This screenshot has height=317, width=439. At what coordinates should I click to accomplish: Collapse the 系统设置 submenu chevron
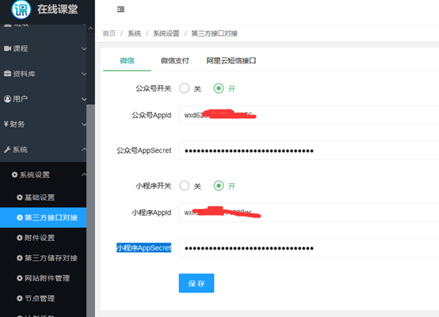pos(84,174)
